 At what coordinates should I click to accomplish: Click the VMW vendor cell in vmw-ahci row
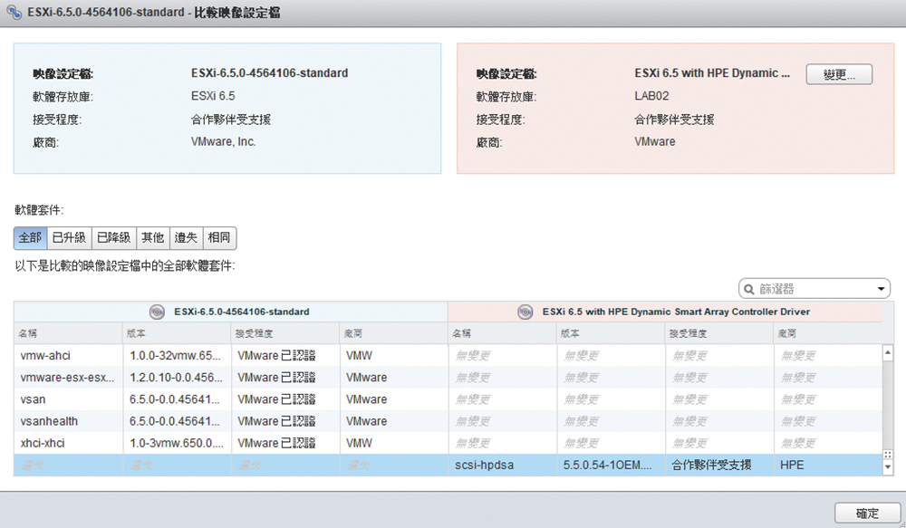394,356
